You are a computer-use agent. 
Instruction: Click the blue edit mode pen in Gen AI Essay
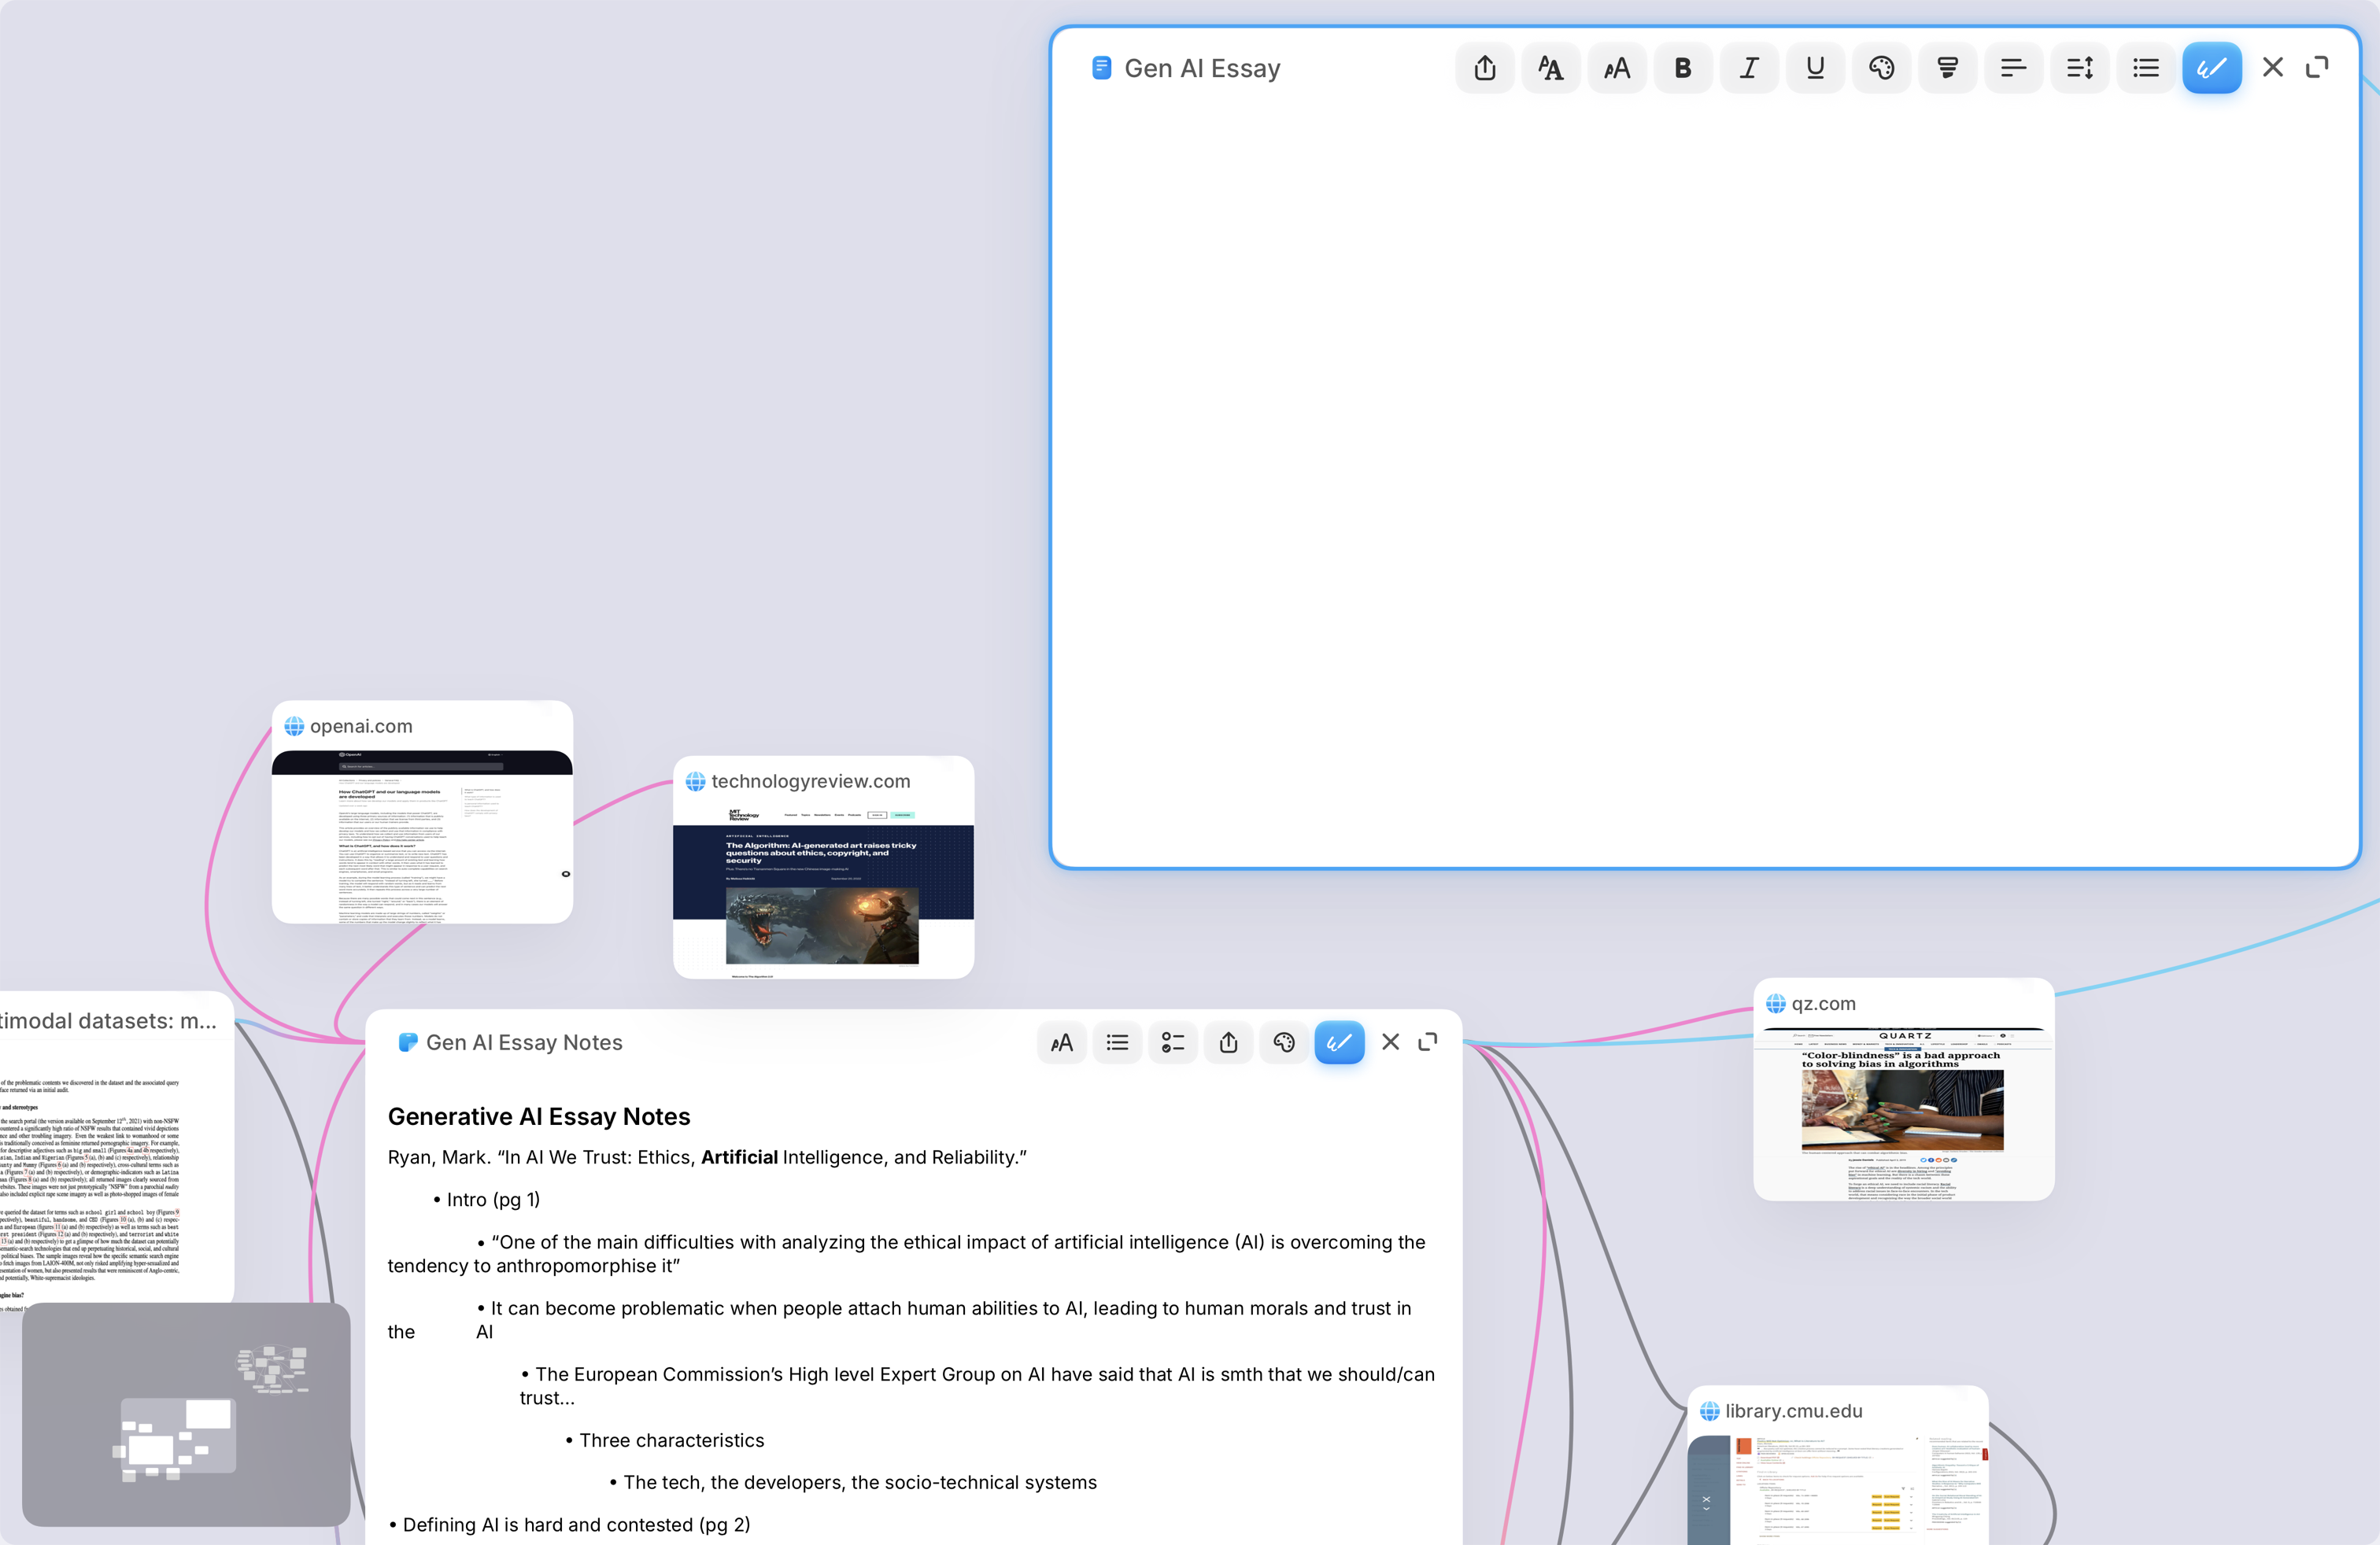point(2211,68)
